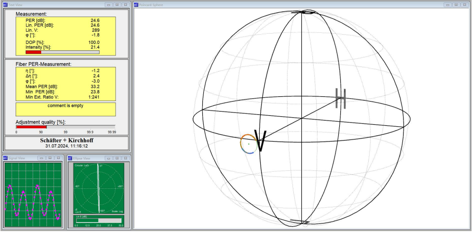Maximize the Poincaré Sphere window
This screenshot has width=472, height=233.
pos(456,5)
